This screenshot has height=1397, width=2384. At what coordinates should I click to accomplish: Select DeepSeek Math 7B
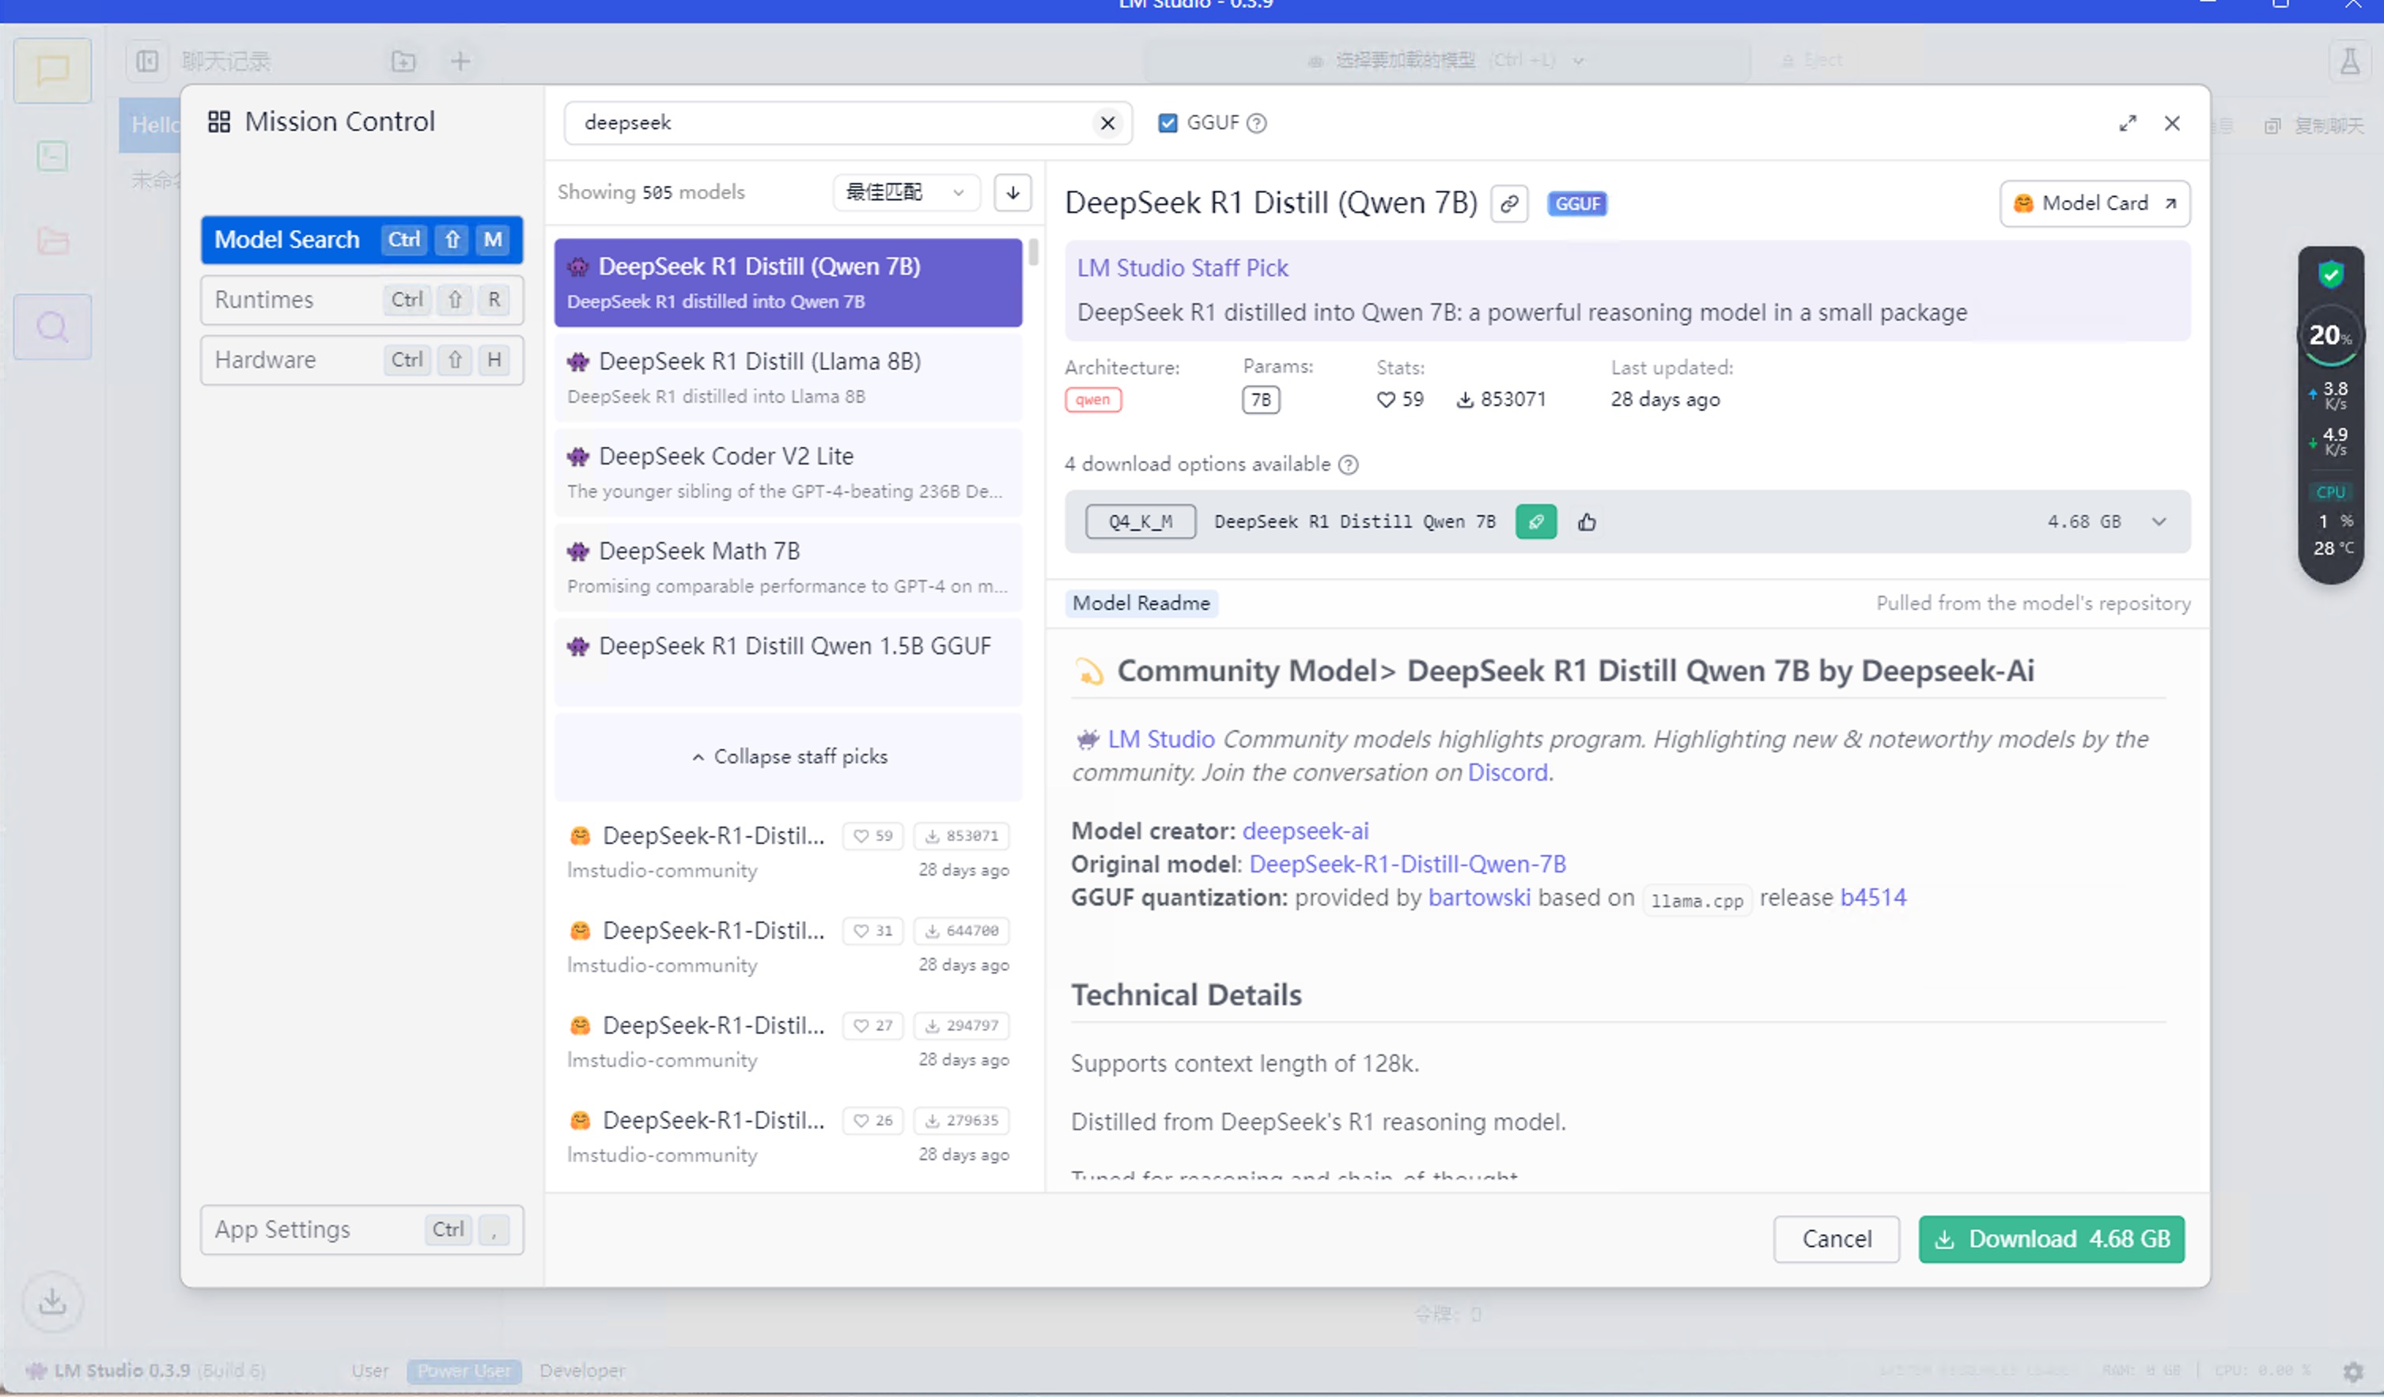[788, 567]
